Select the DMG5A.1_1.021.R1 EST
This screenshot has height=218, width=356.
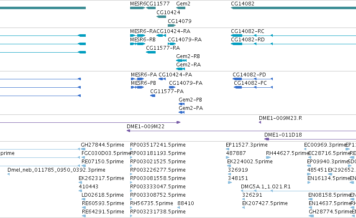tap(298, 191)
